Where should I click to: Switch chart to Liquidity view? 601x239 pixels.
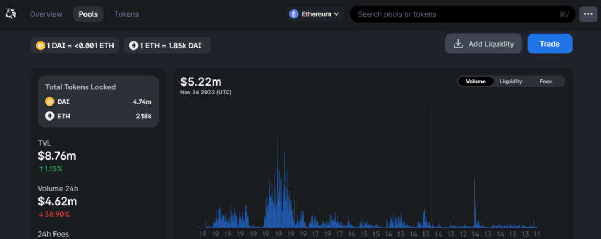510,81
